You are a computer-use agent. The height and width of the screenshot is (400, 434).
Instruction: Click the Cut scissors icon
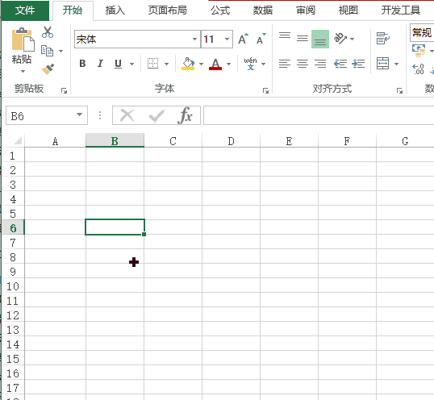[x=48, y=32]
